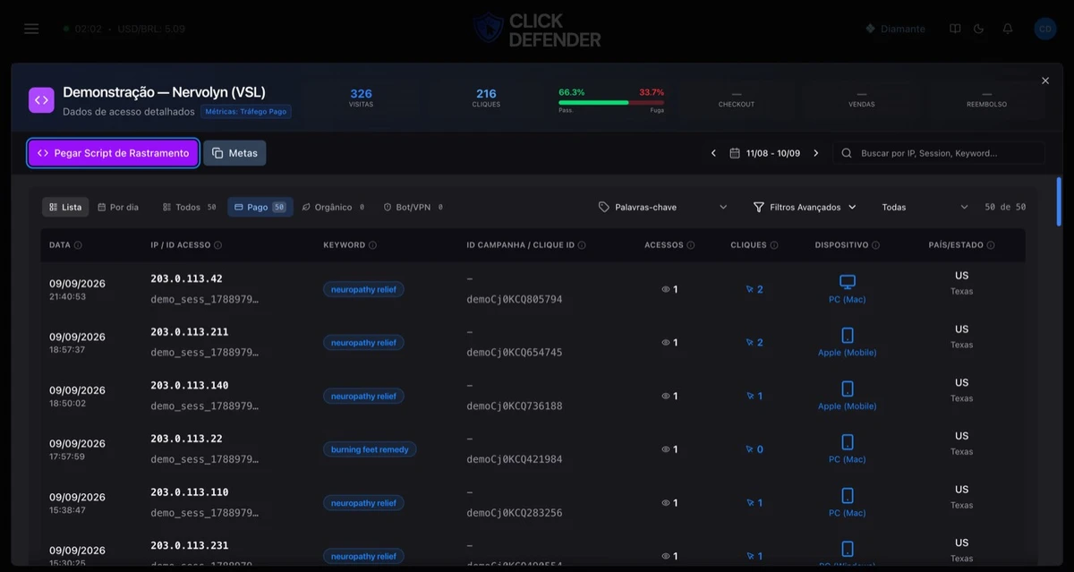The height and width of the screenshot is (572, 1074).
Task: Switch to the Por dia view tab
Action: point(118,207)
